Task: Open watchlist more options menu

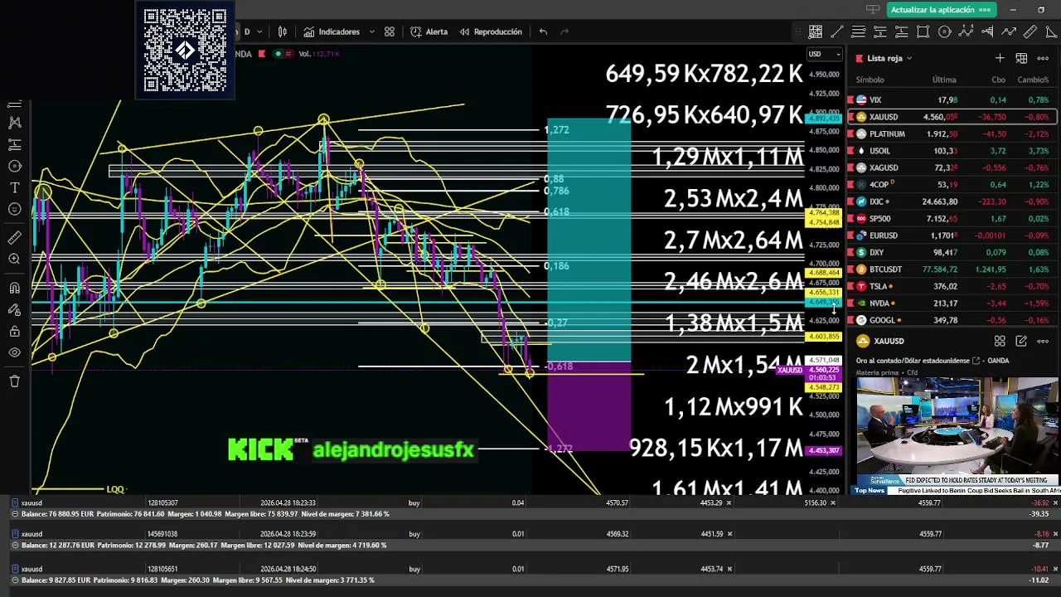Action: coord(1043,58)
